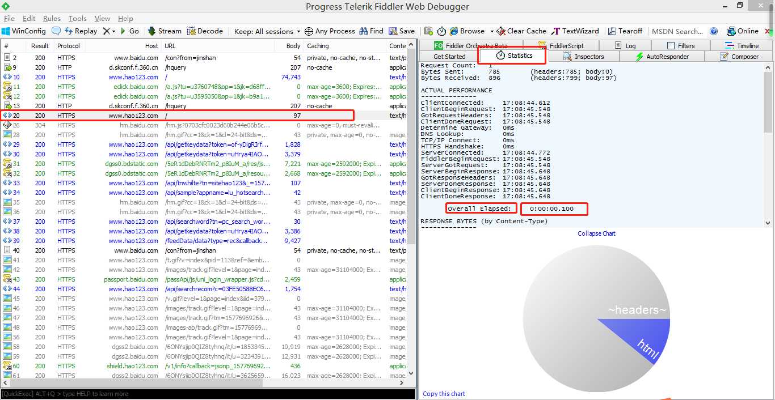Click the comment speech bubble icon
This screenshot has width=775, height=400.
click(x=56, y=31)
